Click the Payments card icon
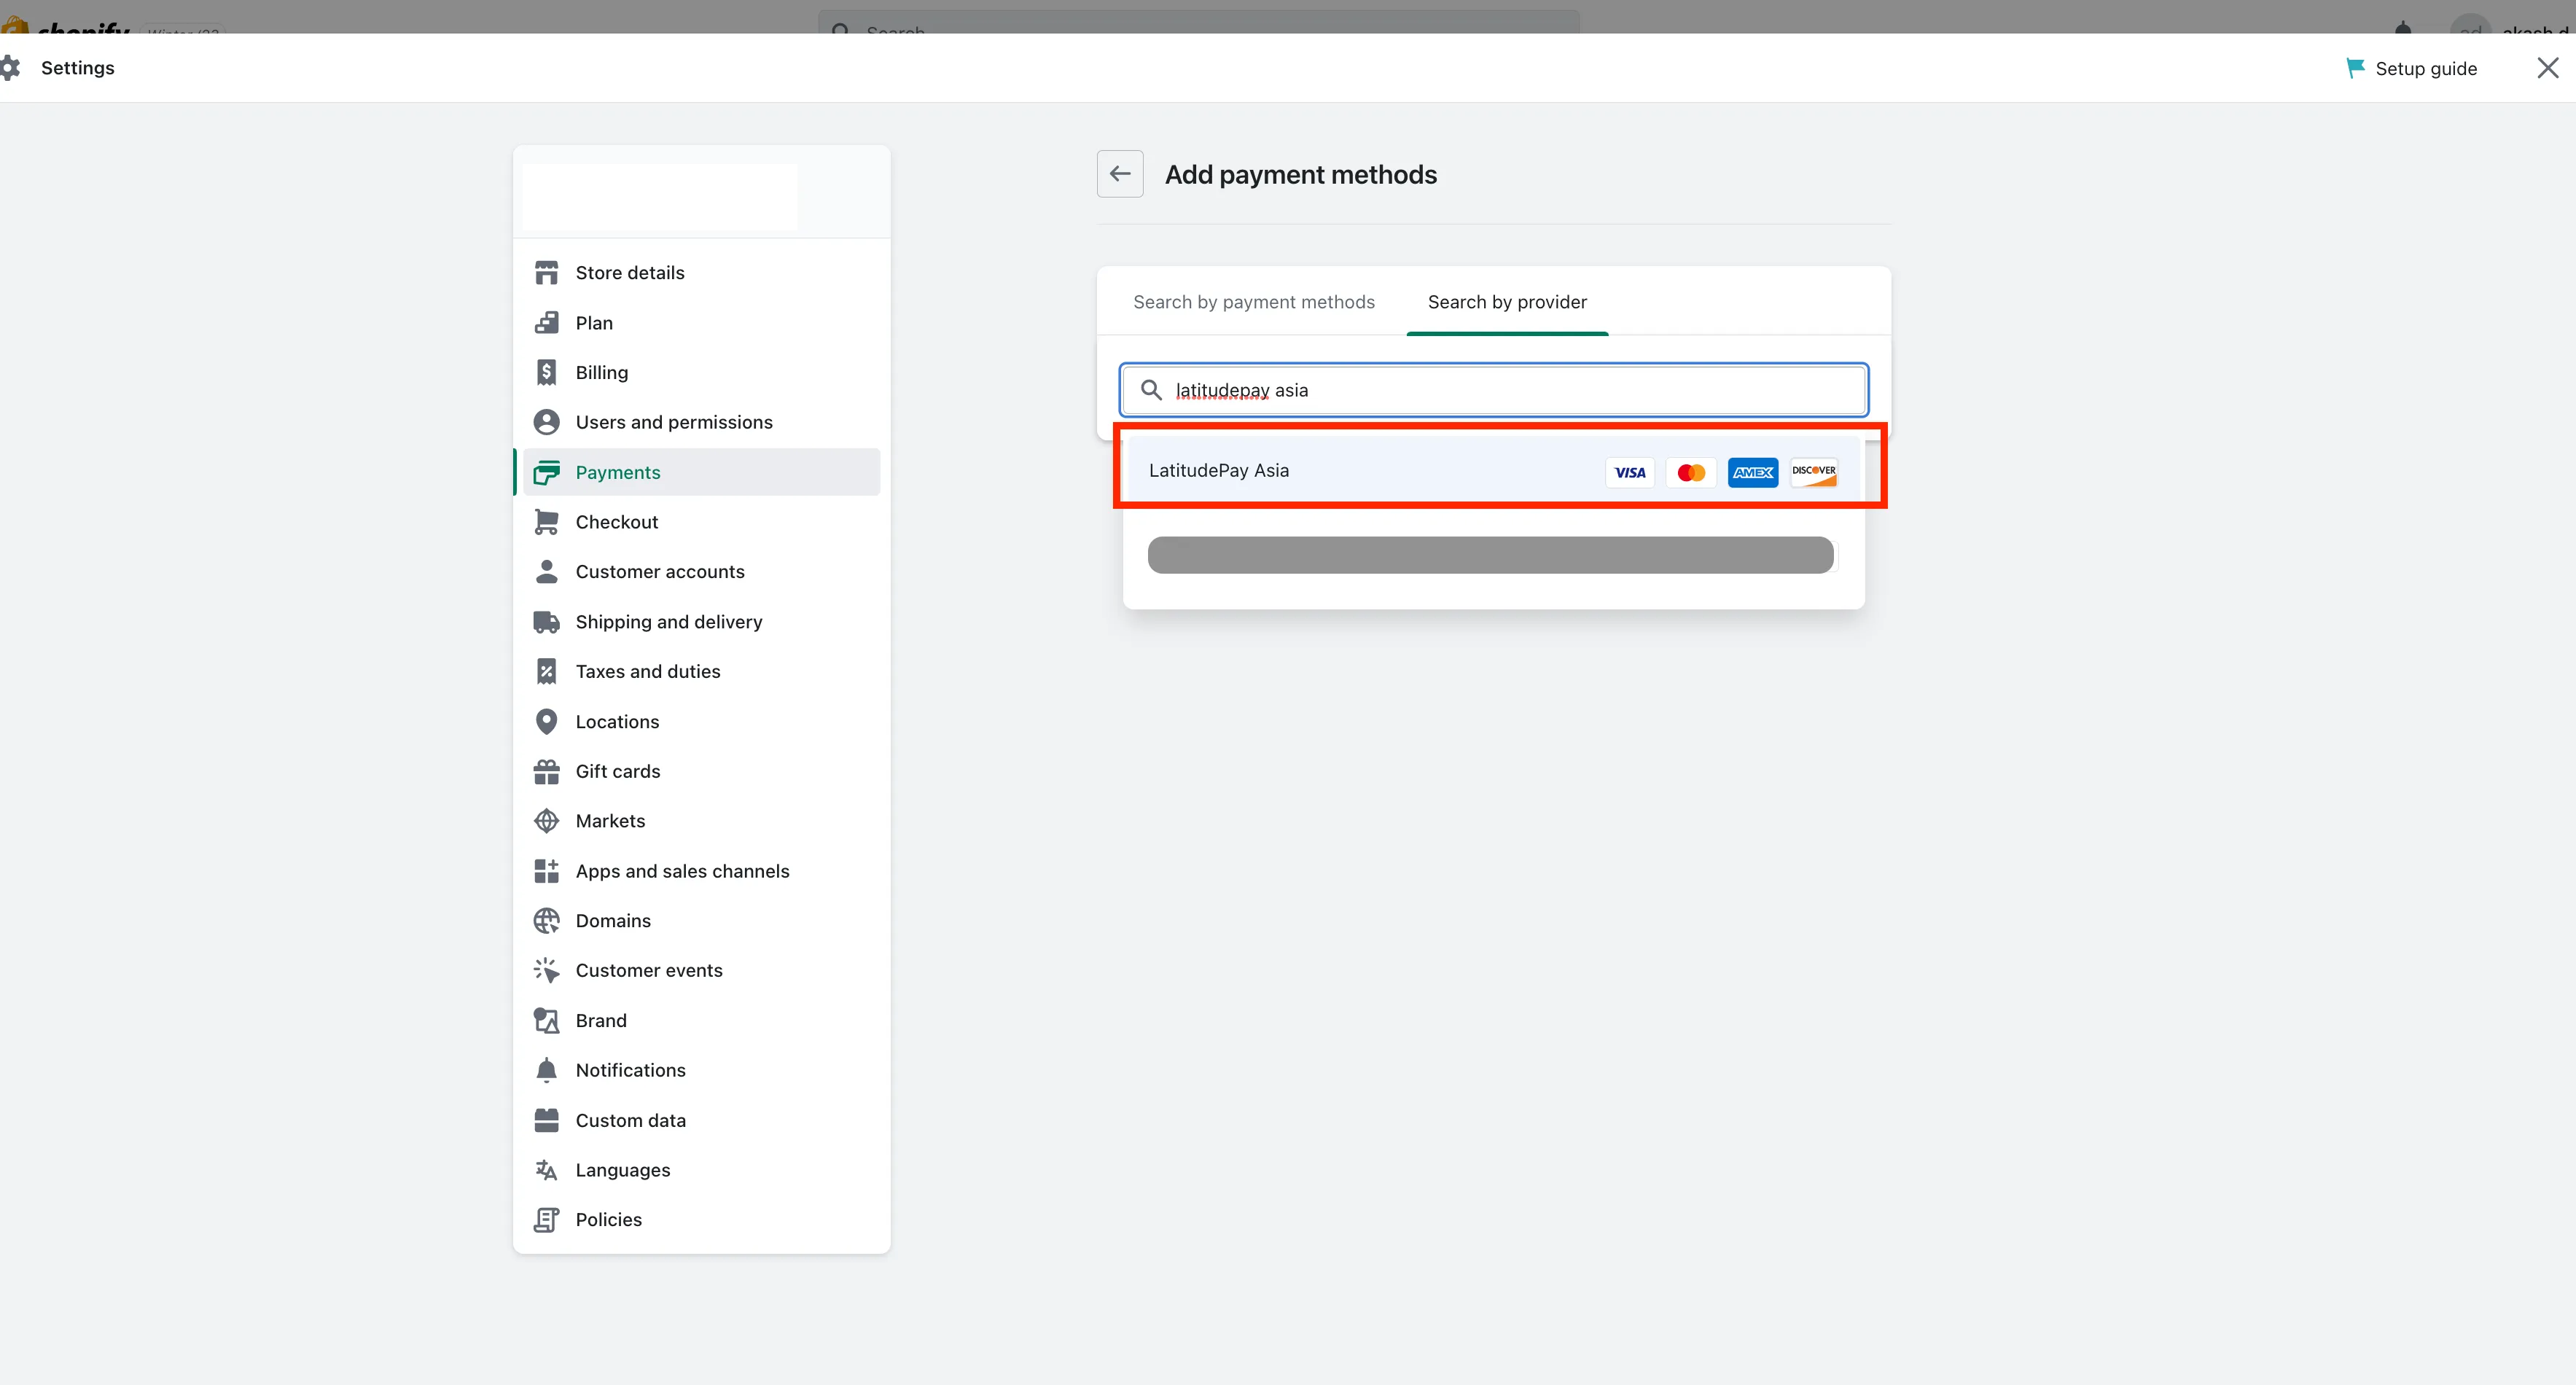Viewport: 2576px width, 1385px height. point(546,472)
